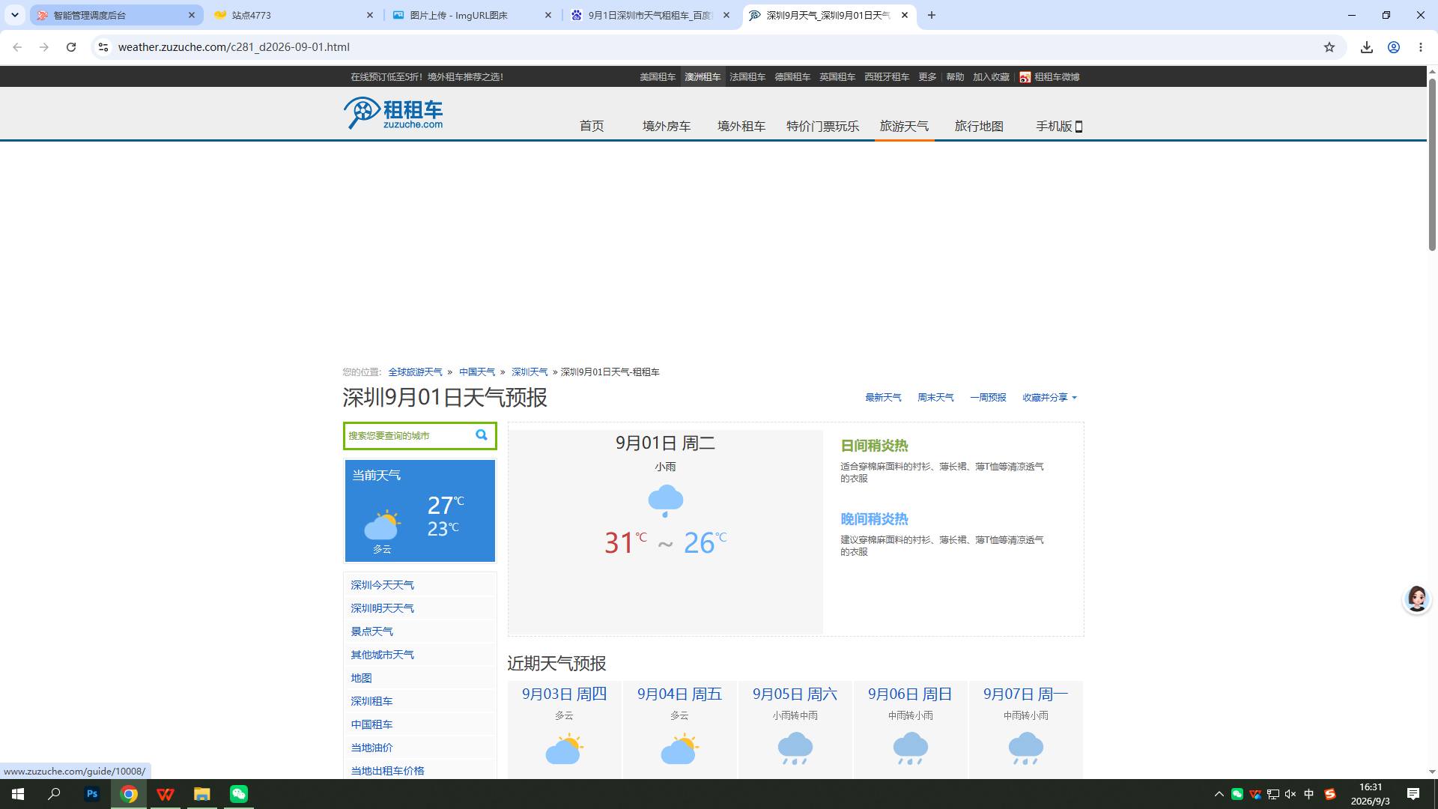Image resolution: width=1438 pixels, height=809 pixels.
Task: Click the 9月06日 周日 forecast heading
Action: pyautogui.click(x=910, y=694)
